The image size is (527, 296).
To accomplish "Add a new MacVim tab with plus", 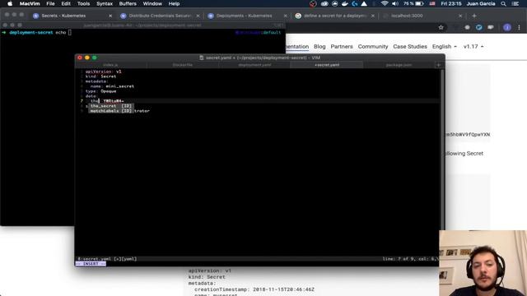I will click(438, 65).
